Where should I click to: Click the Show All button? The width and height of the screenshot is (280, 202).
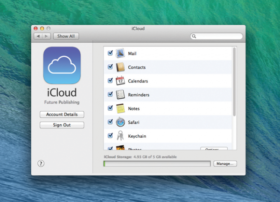point(66,36)
